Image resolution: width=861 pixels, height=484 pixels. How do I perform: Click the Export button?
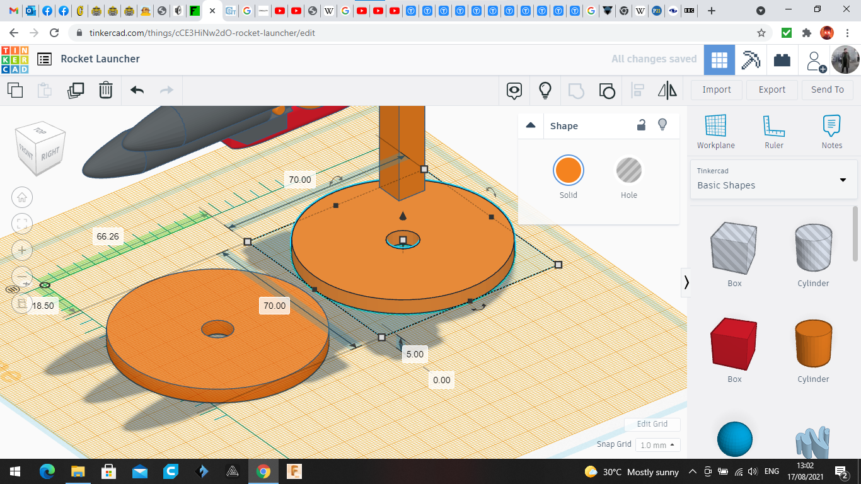[x=771, y=89]
